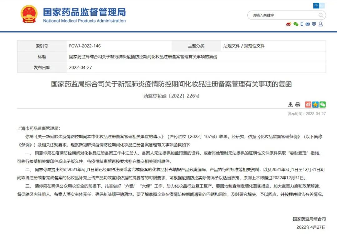Print the document using printer icon
Screen dimensions: 337x234
click(298, 105)
